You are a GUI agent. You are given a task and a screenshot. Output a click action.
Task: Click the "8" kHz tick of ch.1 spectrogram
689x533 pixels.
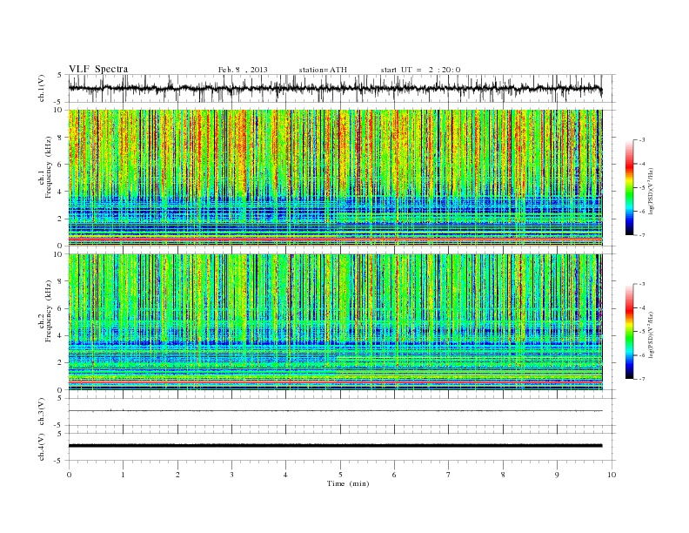click(60, 138)
